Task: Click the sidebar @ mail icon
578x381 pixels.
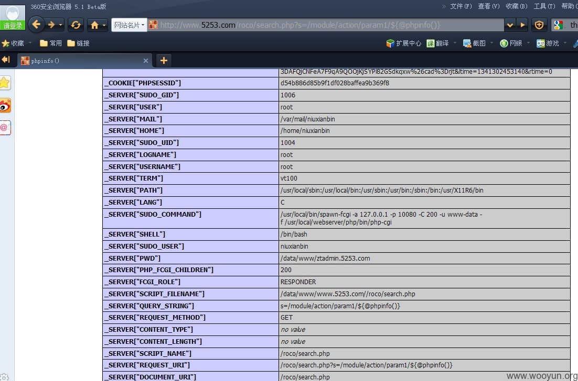Action: (x=4, y=128)
